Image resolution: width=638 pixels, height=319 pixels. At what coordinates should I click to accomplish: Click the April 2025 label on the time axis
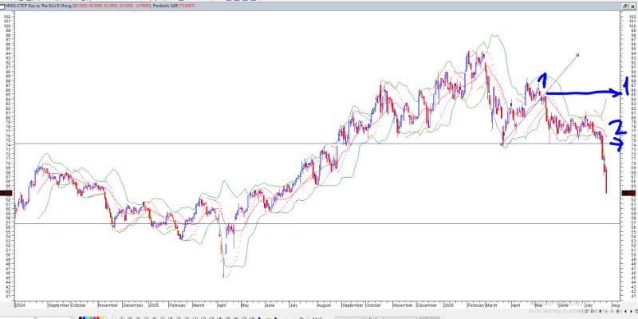222,305
